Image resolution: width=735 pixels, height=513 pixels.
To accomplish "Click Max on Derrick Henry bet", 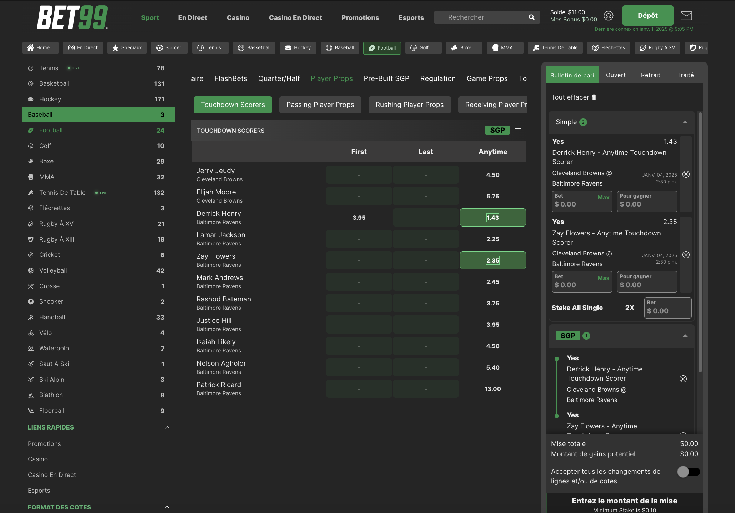I will pos(603,198).
